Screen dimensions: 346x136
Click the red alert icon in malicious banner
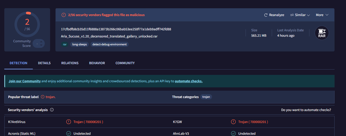(x=64, y=15)
